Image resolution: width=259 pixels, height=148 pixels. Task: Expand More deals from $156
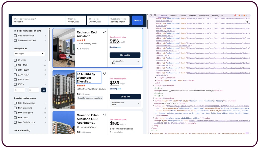(125, 61)
